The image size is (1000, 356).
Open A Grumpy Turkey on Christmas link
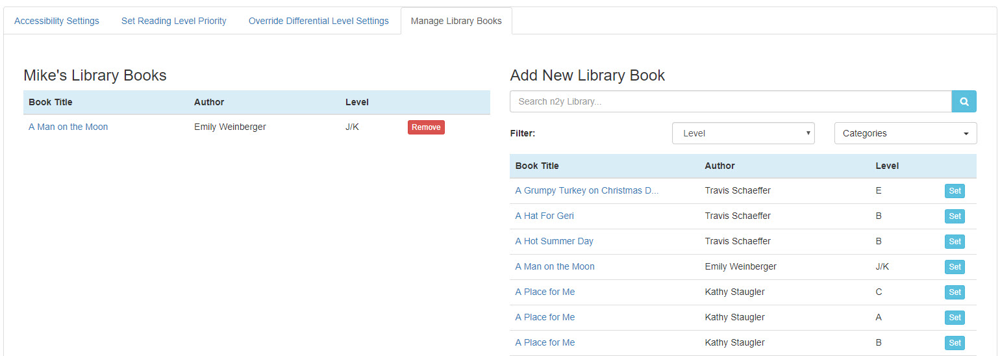pyautogui.click(x=587, y=190)
